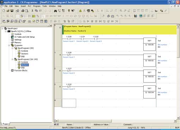Select Memory in project tree

[x=18, y=43]
